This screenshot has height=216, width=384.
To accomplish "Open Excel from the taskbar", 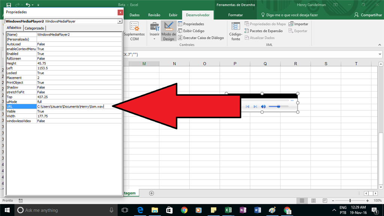I will (228, 210).
